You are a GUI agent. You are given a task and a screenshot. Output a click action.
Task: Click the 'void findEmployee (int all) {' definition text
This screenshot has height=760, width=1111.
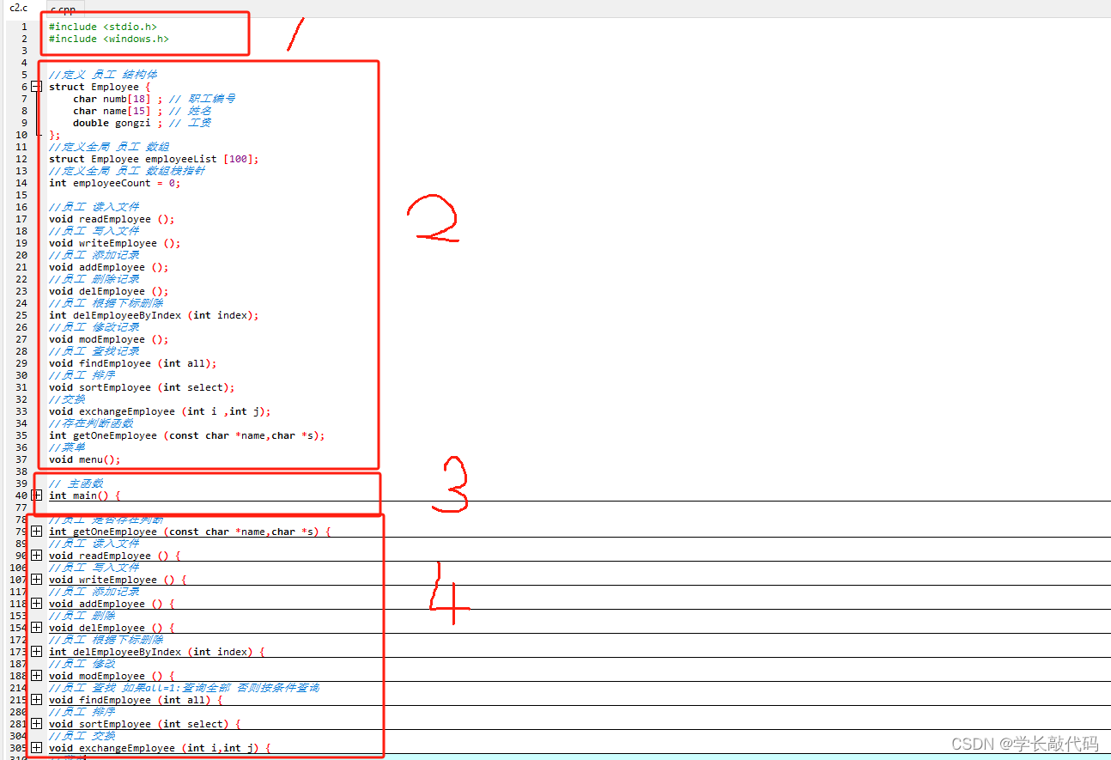click(x=136, y=700)
